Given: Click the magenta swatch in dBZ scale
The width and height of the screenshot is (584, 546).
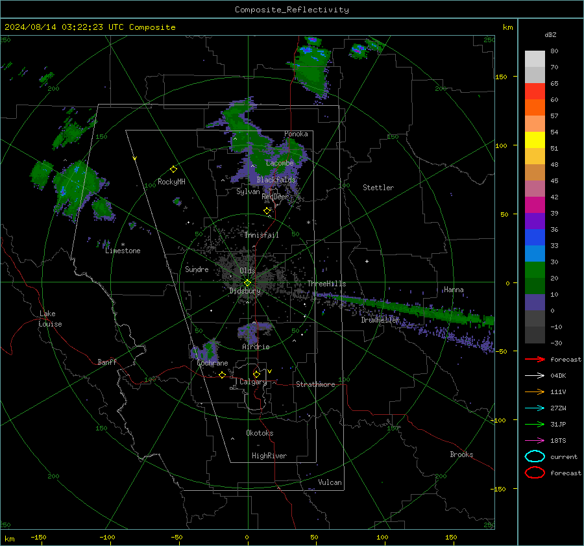Looking at the screenshot, I should pyautogui.click(x=535, y=205).
